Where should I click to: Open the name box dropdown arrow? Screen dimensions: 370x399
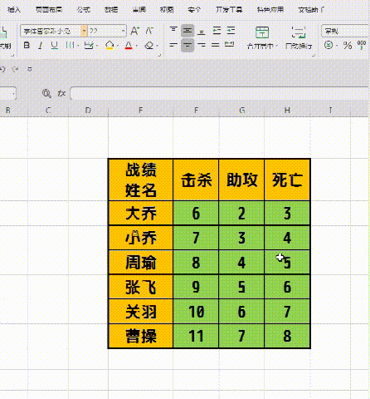[13, 94]
